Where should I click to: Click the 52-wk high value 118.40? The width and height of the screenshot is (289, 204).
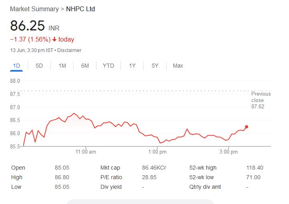click(x=253, y=168)
